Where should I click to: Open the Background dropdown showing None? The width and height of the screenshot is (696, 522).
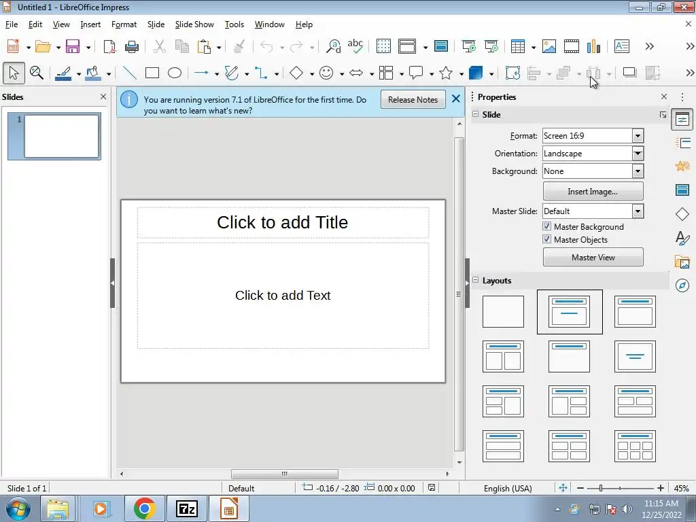point(593,171)
